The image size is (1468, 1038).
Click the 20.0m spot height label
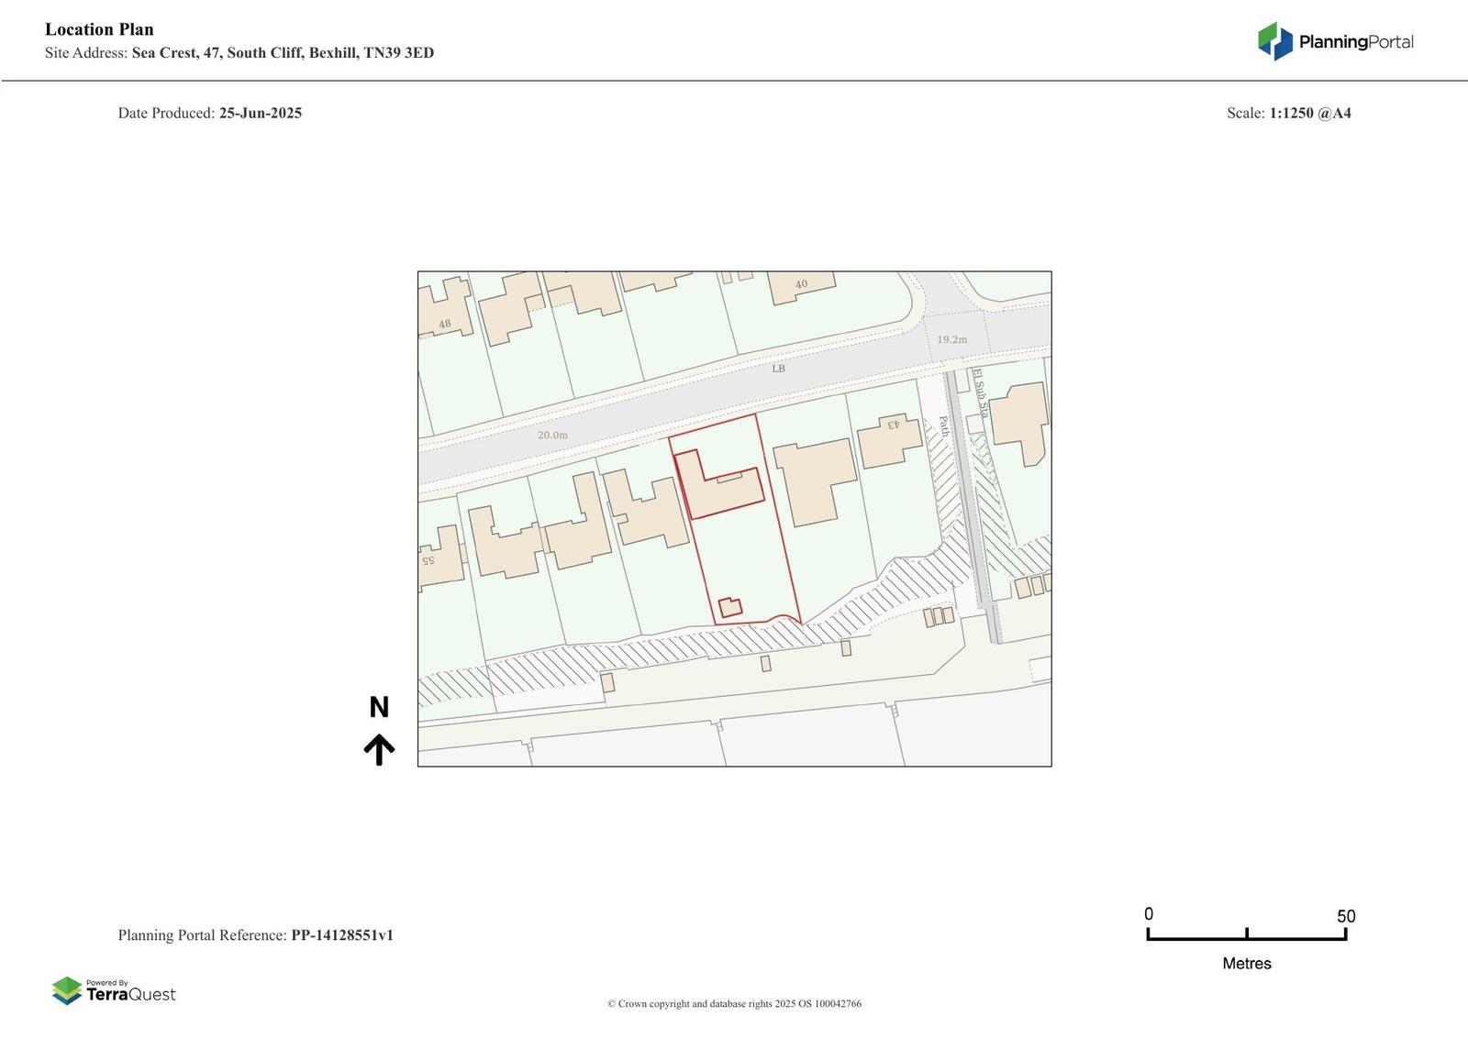point(552,435)
